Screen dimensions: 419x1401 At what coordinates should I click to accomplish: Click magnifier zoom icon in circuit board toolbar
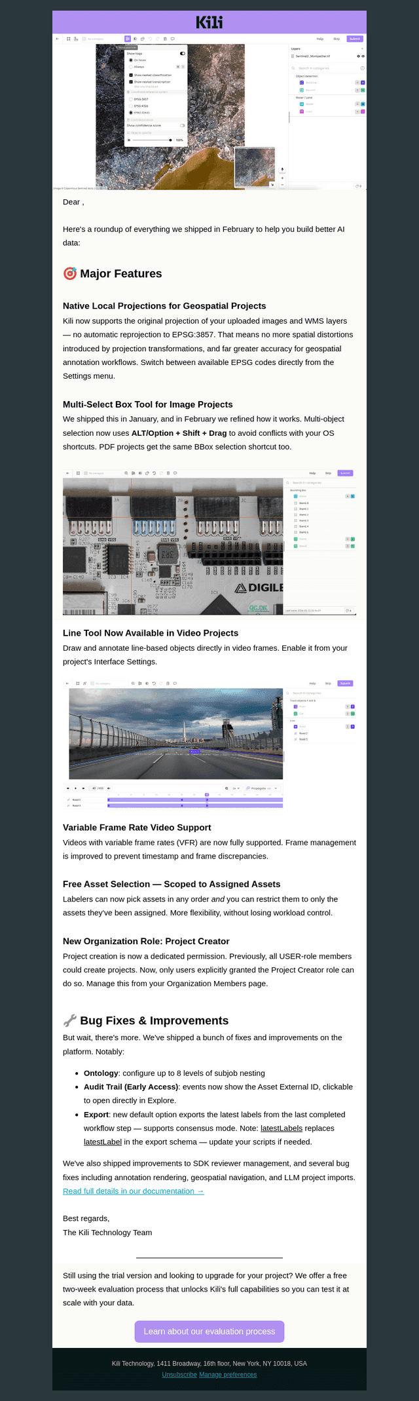(x=126, y=472)
